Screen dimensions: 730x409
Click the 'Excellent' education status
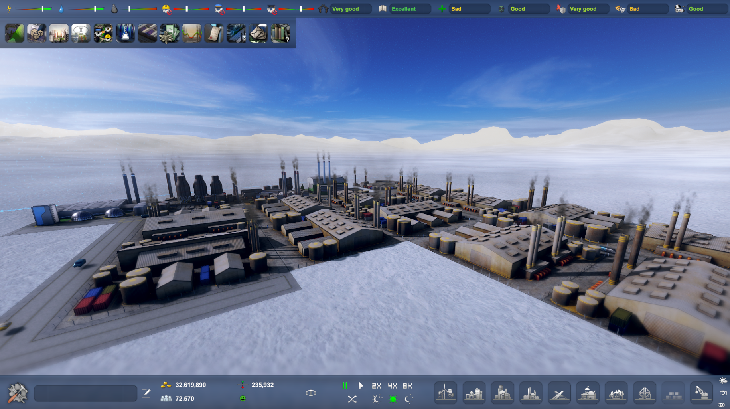tap(410, 9)
